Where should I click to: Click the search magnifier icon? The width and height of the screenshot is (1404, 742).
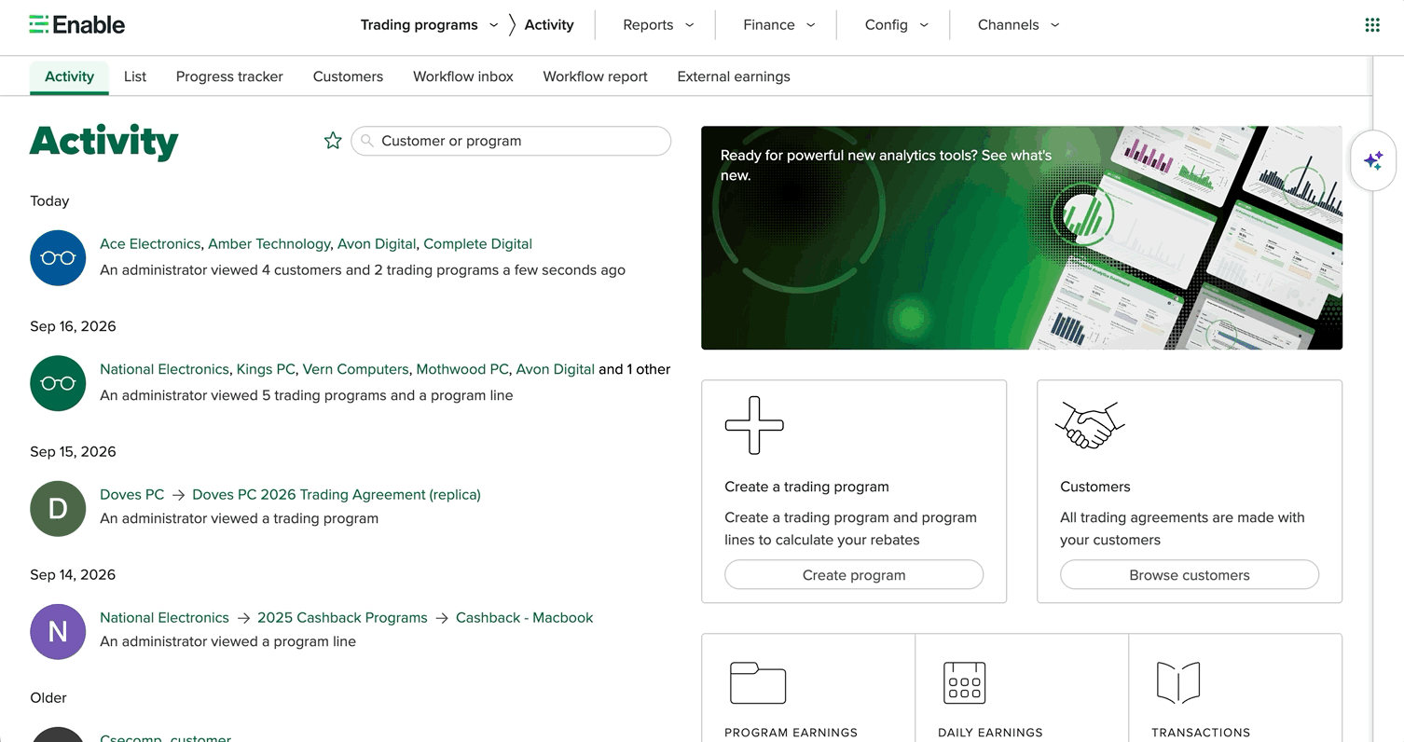click(367, 141)
